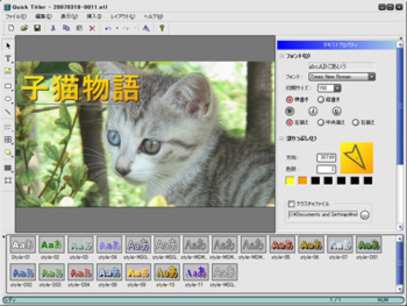Click the gradient direction arrow preview
Image resolution: width=407 pixels, height=306 pixels.
tap(357, 158)
